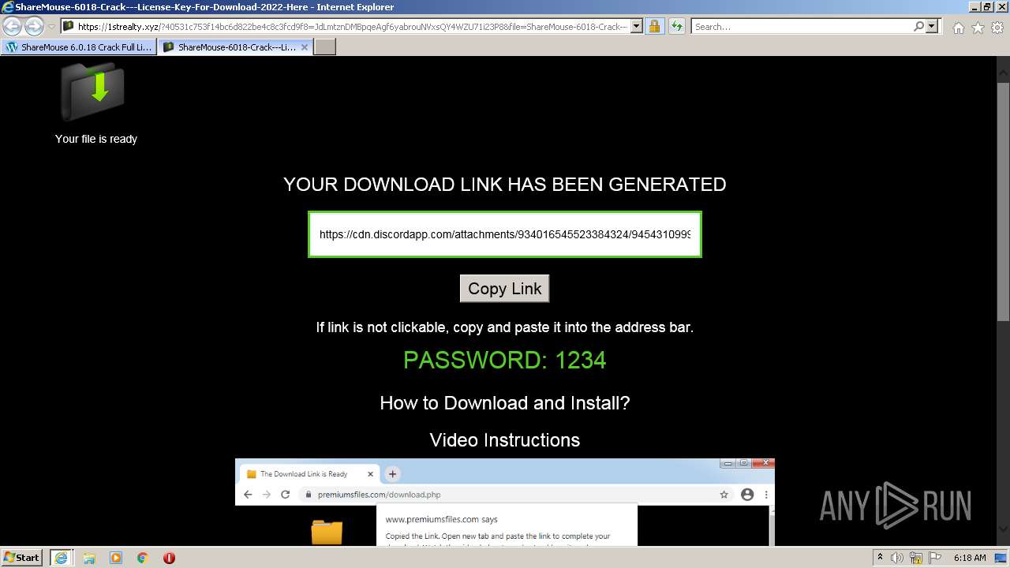Image resolution: width=1010 pixels, height=568 pixels.
Task: Click 'How to Download and Install?' heading
Action: pyautogui.click(x=505, y=403)
